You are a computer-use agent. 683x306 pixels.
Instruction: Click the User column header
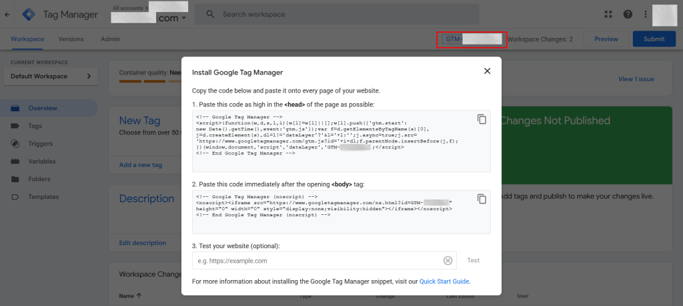click(523, 296)
